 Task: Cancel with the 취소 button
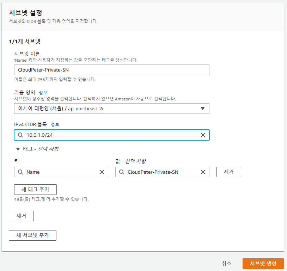(226, 263)
